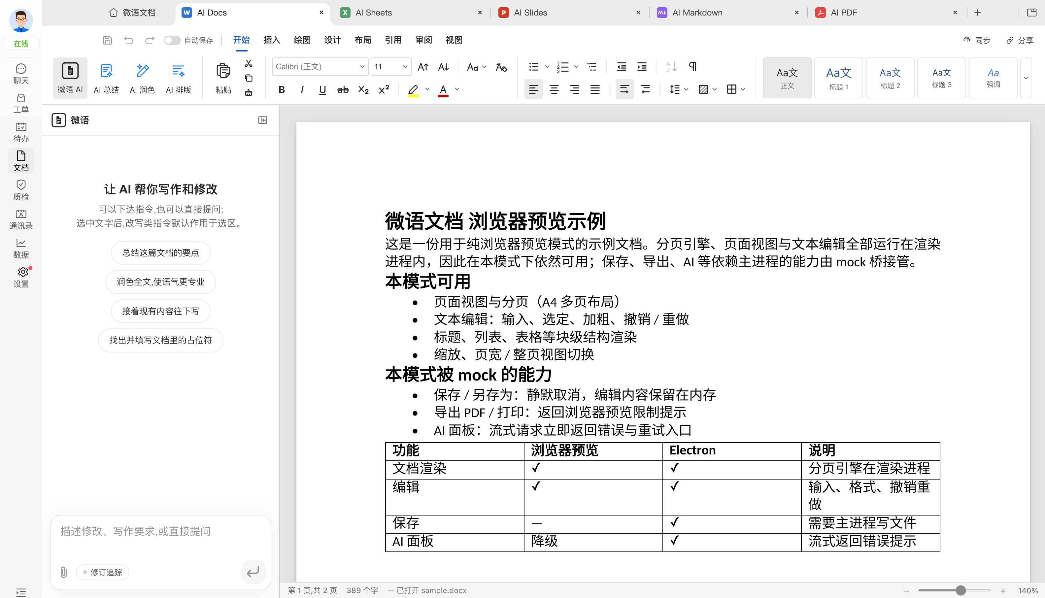Run the AI 润色 polish tool

click(x=142, y=78)
